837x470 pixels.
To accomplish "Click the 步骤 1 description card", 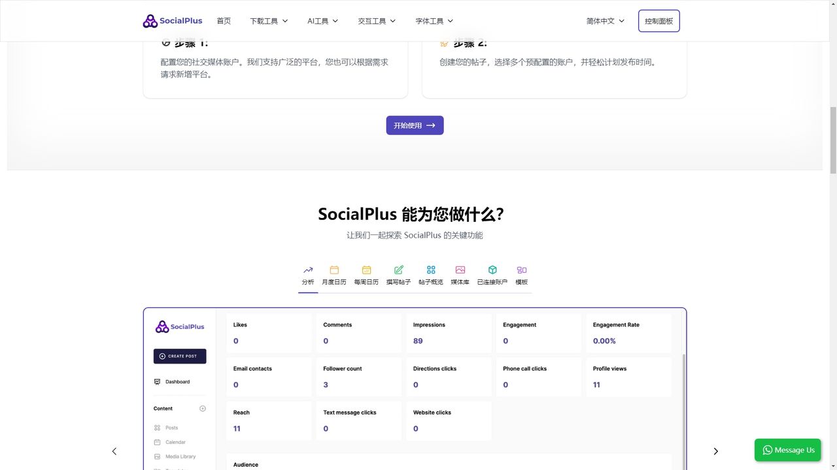I will pyautogui.click(x=275, y=69).
